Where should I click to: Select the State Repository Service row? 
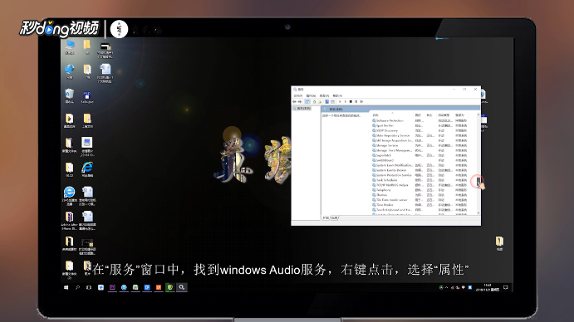[x=419, y=135]
